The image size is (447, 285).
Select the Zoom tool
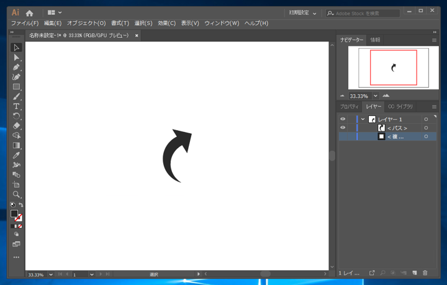click(16, 195)
